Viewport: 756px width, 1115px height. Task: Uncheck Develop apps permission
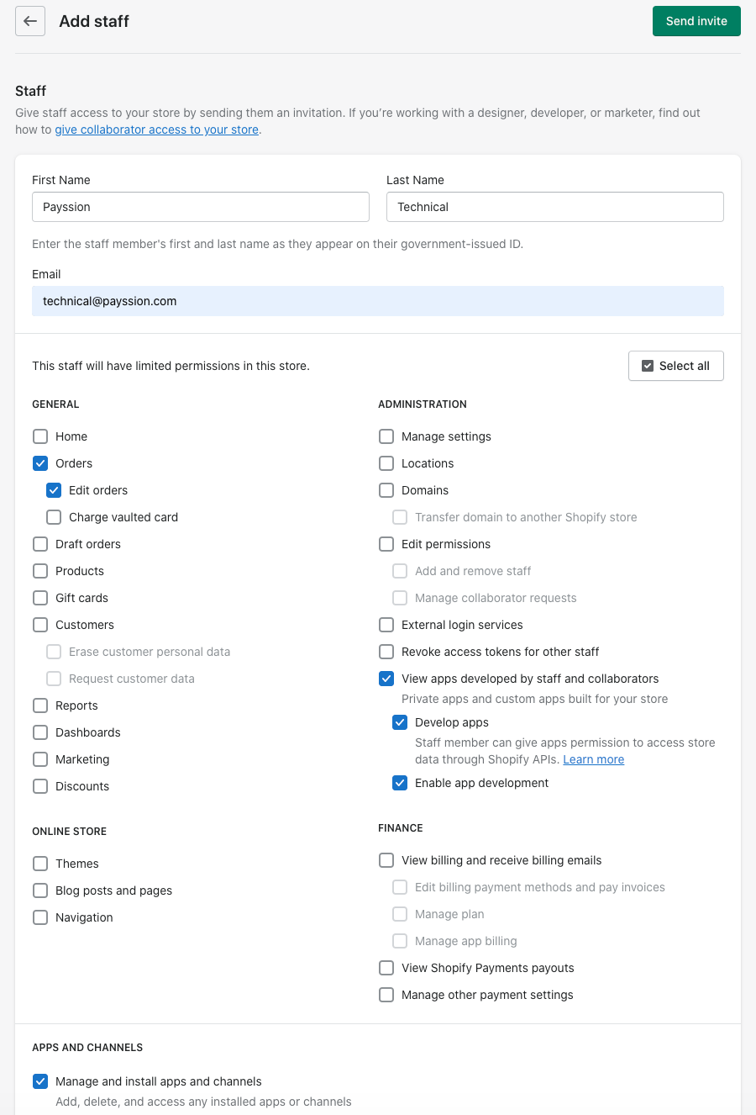point(399,721)
